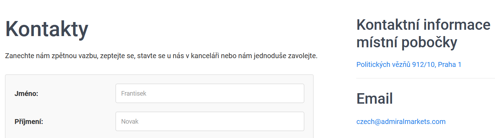Viewport: 495px width, 138px height.
Task: Open the Politických vězňů 912/10 address link
Action: point(409,64)
